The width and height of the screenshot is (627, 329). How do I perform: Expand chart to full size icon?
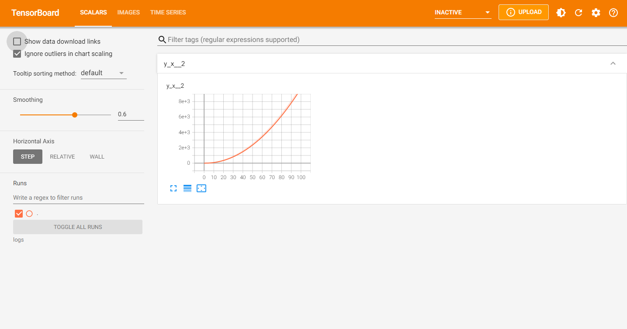pyautogui.click(x=173, y=188)
